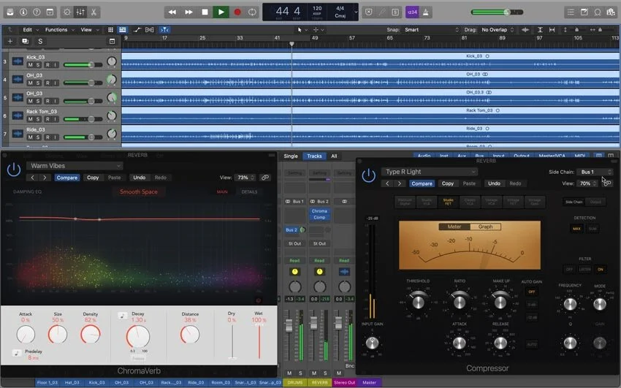Click the playhead marker in the ruler
The width and height of the screenshot is (621, 388).
[x=292, y=44]
